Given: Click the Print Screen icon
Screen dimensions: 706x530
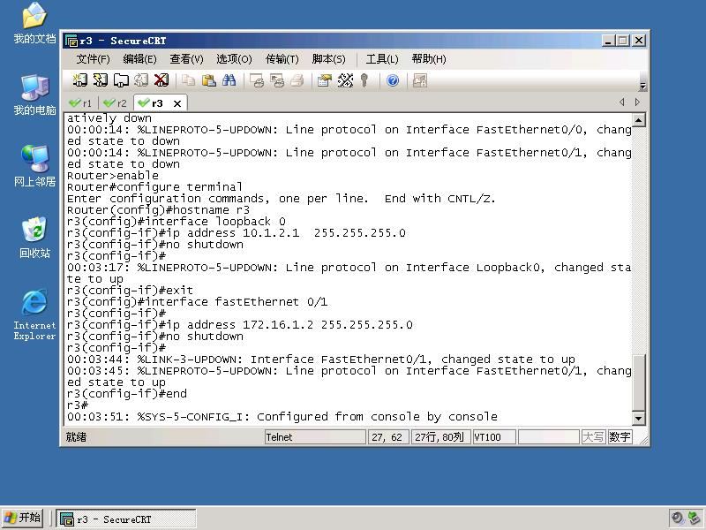Looking at the screenshot, I should 257,80.
